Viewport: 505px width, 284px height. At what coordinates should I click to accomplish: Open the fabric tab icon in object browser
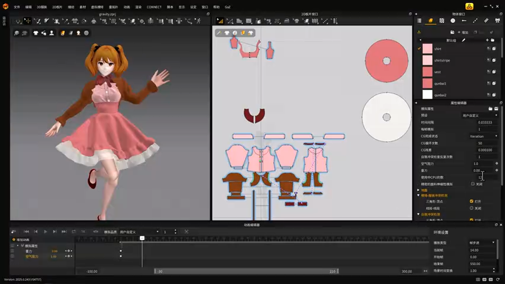coord(430,21)
